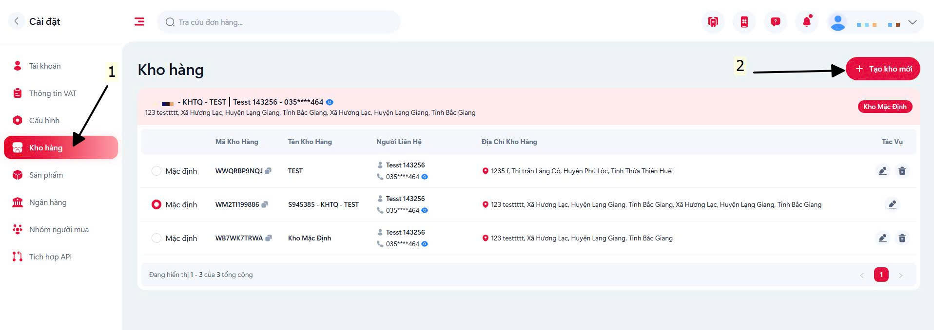The width and height of the screenshot is (934, 330).
Task: Open Ngân hàng section
Action: pyautogui.click(x=61, y=202)
